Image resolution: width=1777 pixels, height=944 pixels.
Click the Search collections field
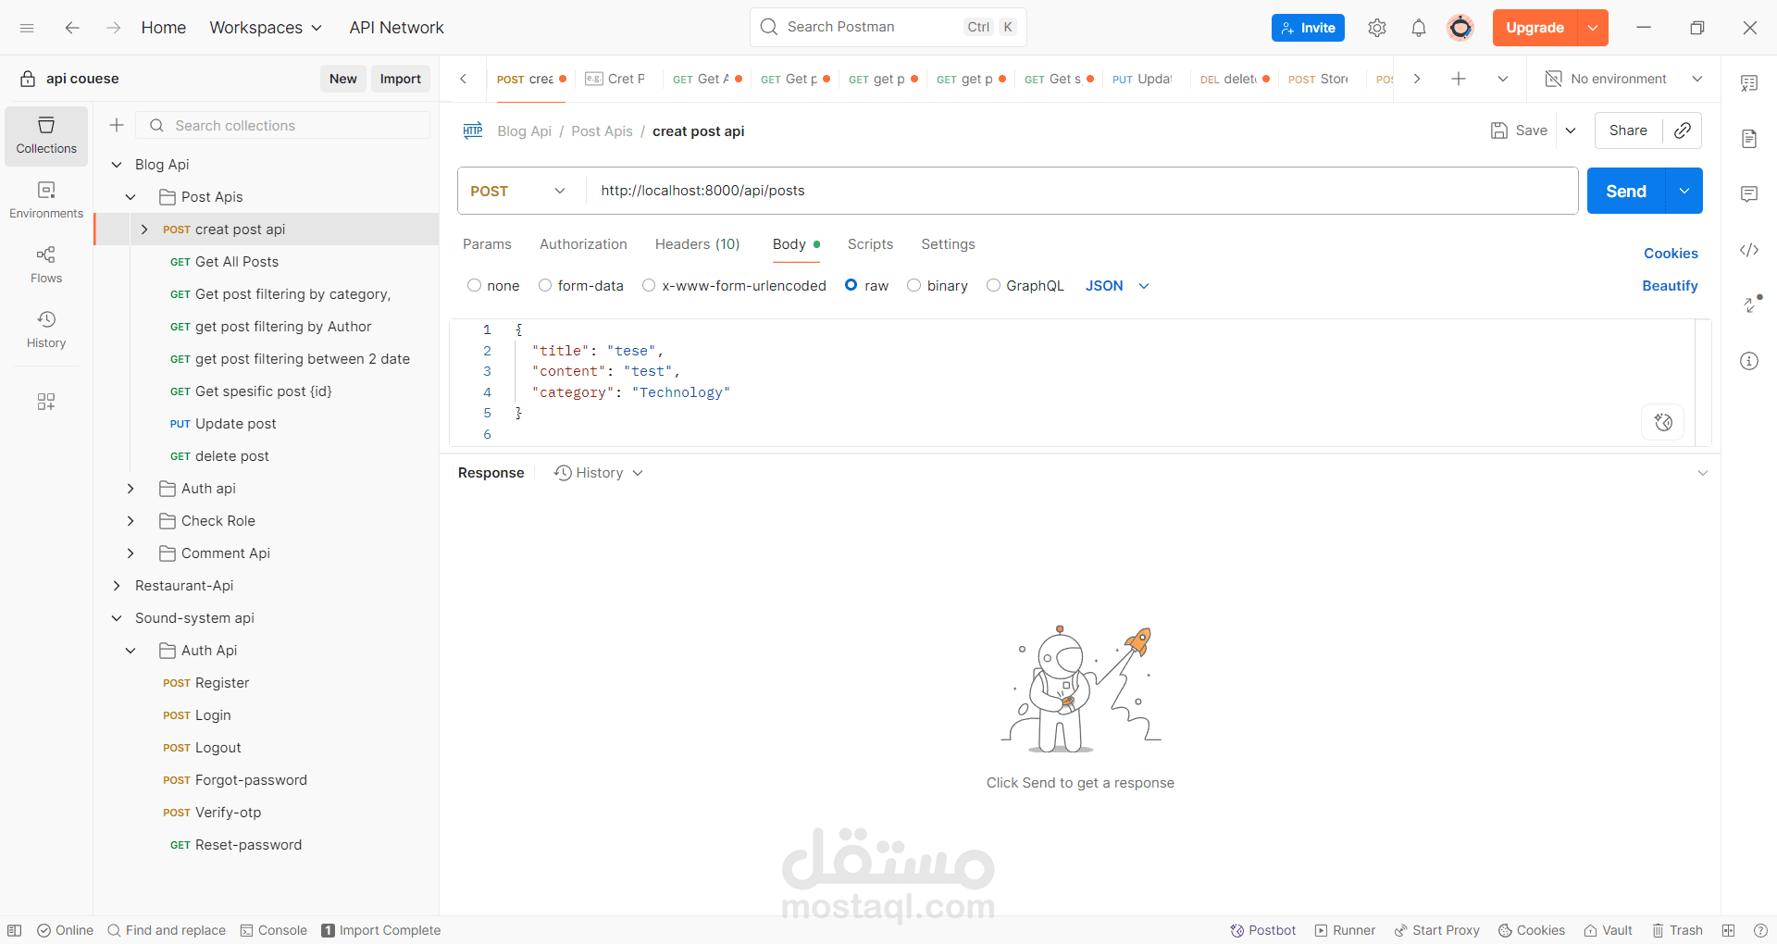(283, 125)
